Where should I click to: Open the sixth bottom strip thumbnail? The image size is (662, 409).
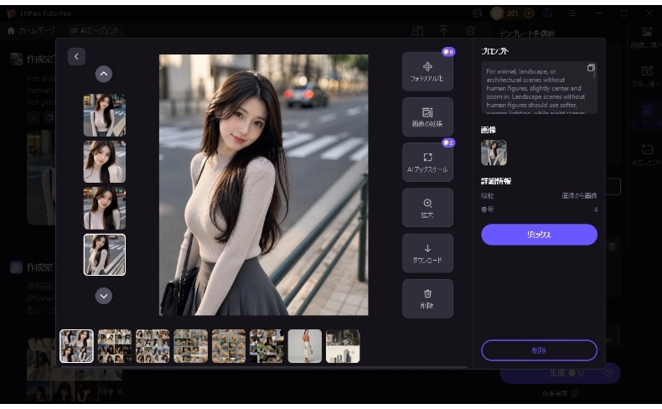coord(266,346)
